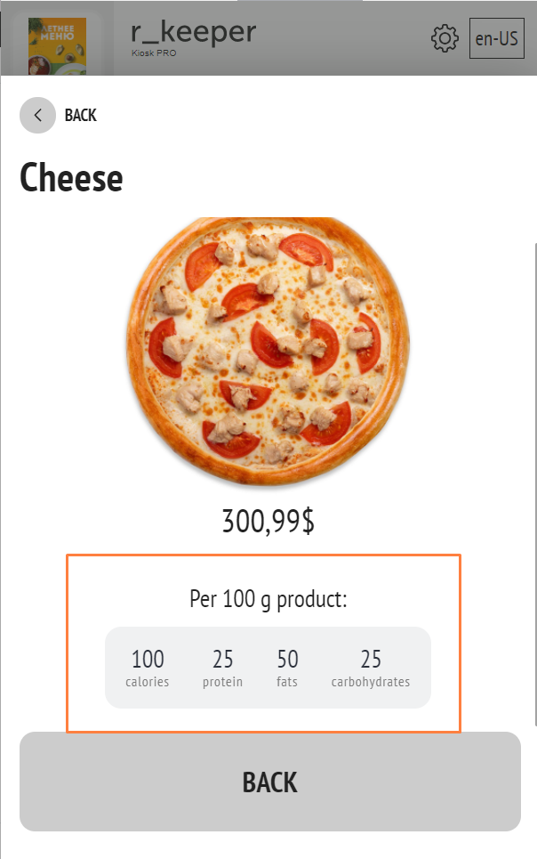Select the 25 protein value
Screen dimensions: 537x859
tap(223, 659)
